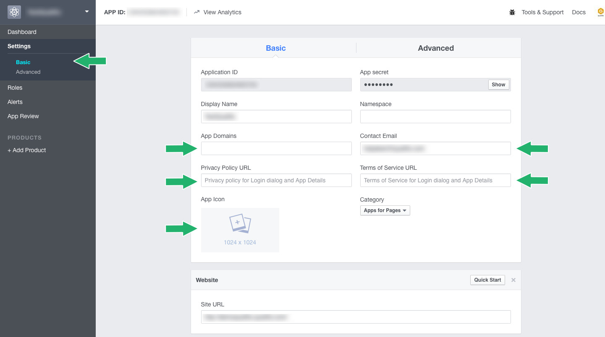This screenshot has height=337, width=605.
Task: Switch to the Advanced settings tab
Action: tap(435, 48)
